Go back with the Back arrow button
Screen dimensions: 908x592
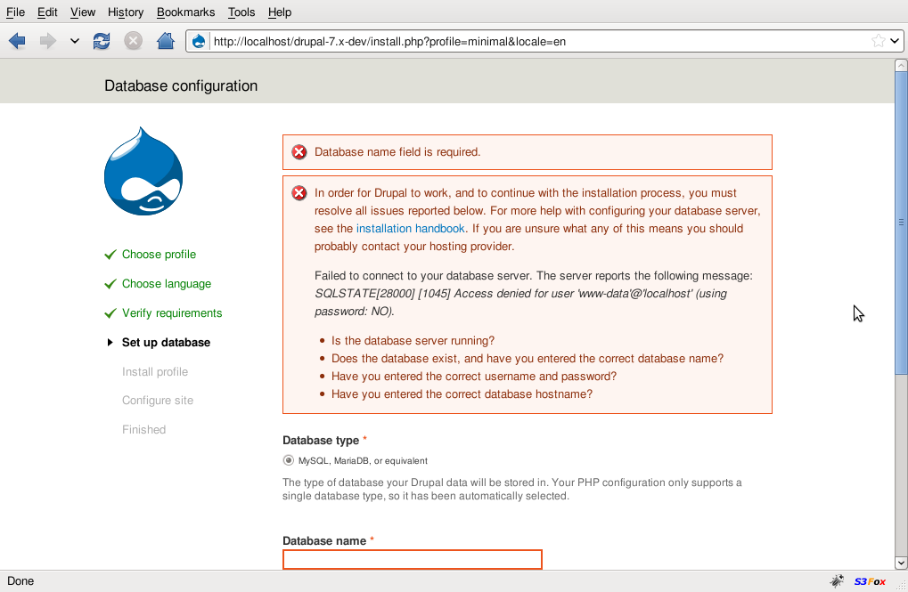pos(17,41)
